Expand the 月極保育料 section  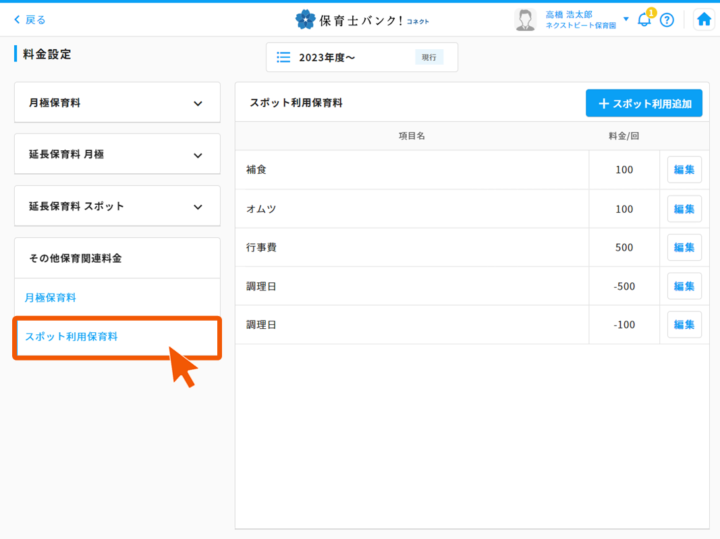198,104
